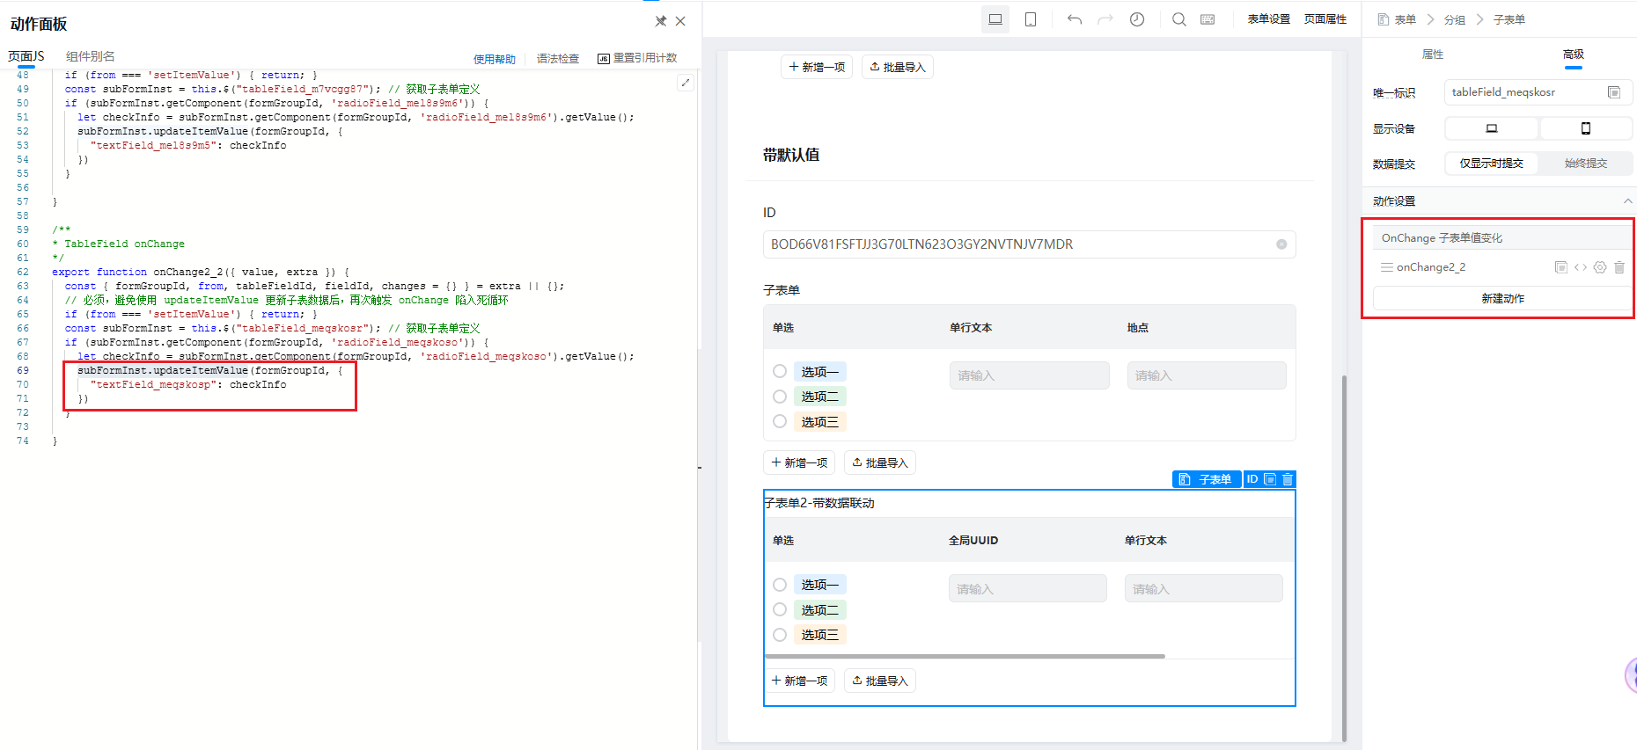Select mobile phone as display device
The width and height of the screenshot is (1637, 750).
(1586, 128)
